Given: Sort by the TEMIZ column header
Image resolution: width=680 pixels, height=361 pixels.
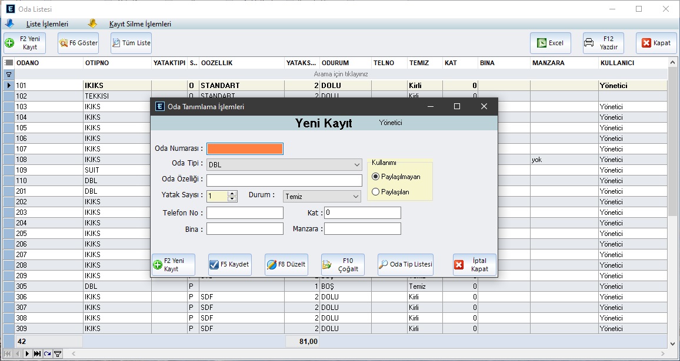Looking at the screenshot, I should coord(425,63).
